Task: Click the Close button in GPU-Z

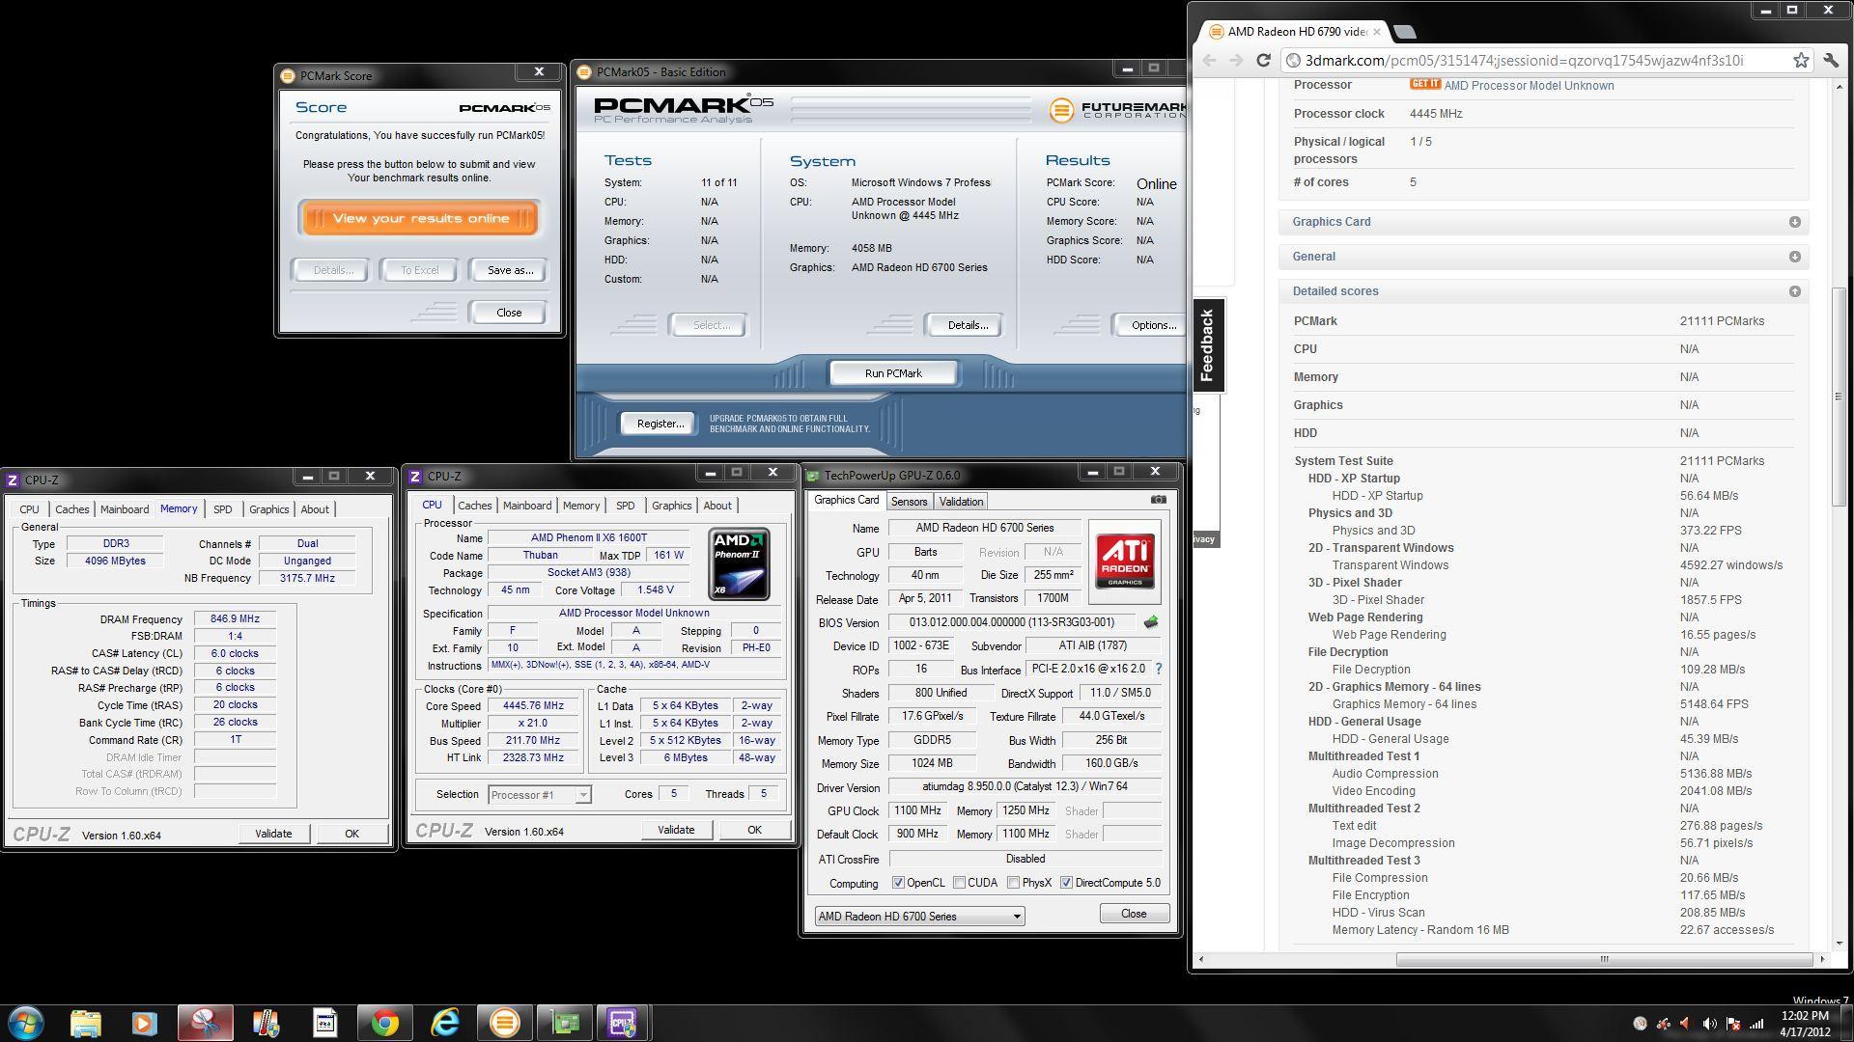Action: 1134,914
